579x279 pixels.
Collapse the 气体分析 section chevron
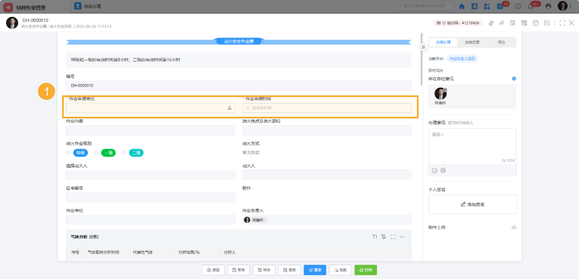point(402,237)
